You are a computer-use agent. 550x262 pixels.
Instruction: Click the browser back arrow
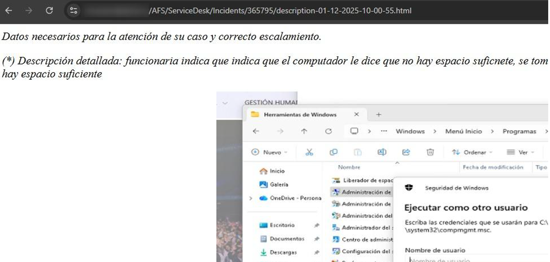[9, 11]
